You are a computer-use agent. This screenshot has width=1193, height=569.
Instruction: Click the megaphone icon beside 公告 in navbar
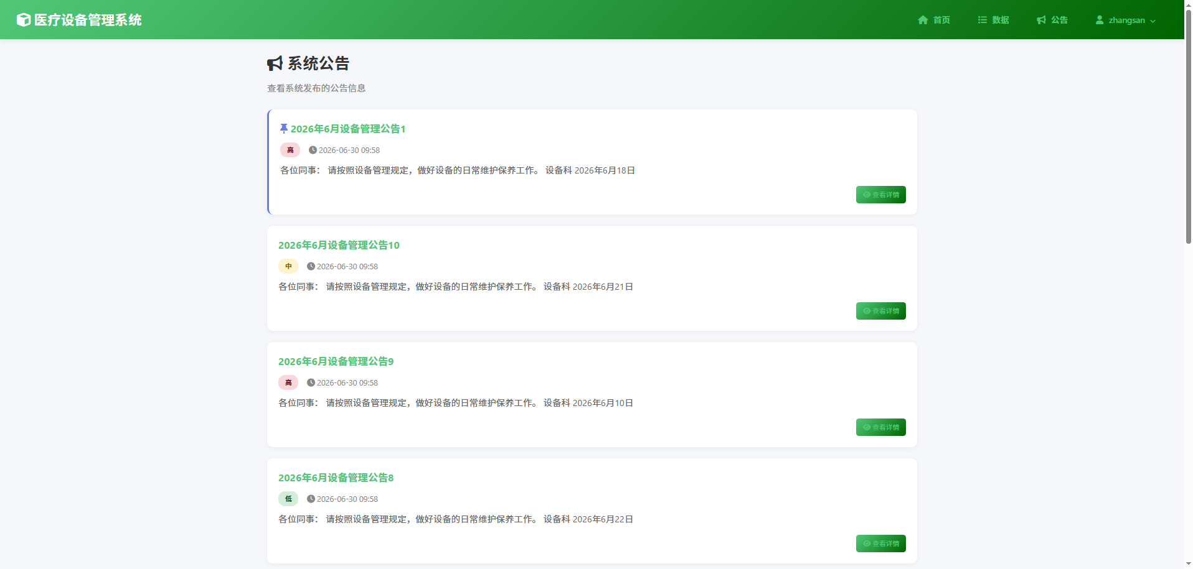(1041, 20)
